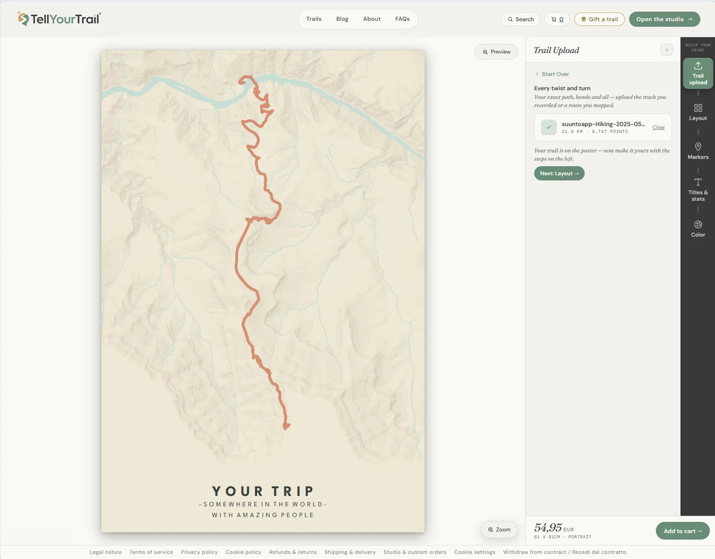The height and width of the screenshot is (559, 715).
Task: Click Open the studio button
Action: point(664,19)
